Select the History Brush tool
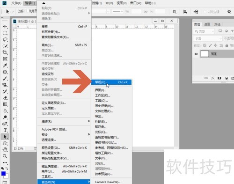234x184 pixels. pos(5,91)
